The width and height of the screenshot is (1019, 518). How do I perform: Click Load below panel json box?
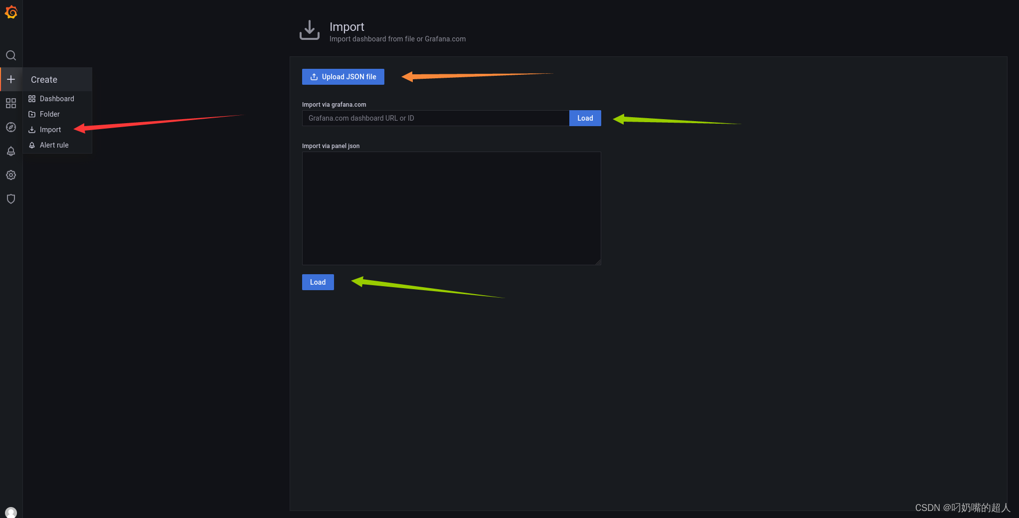pos(318,282)
